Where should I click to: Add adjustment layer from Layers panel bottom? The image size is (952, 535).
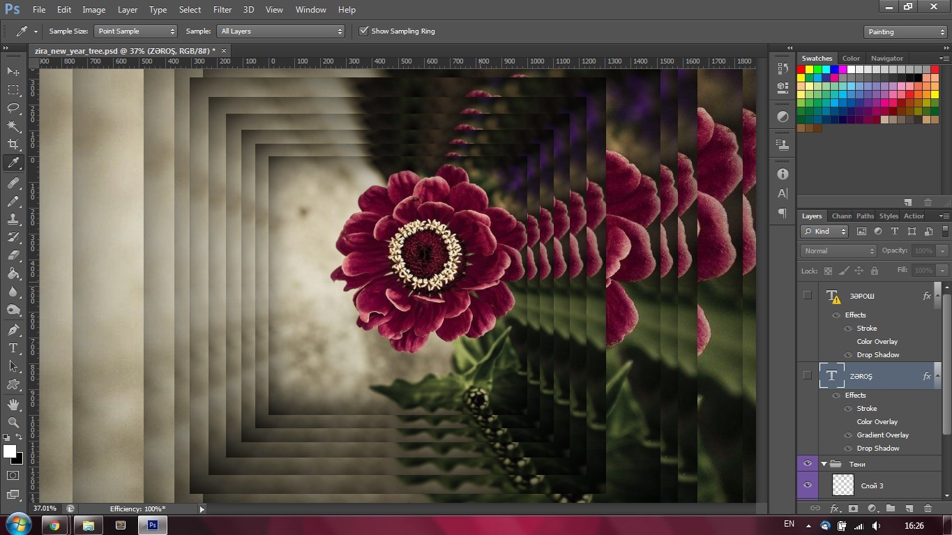coord(872,508)
